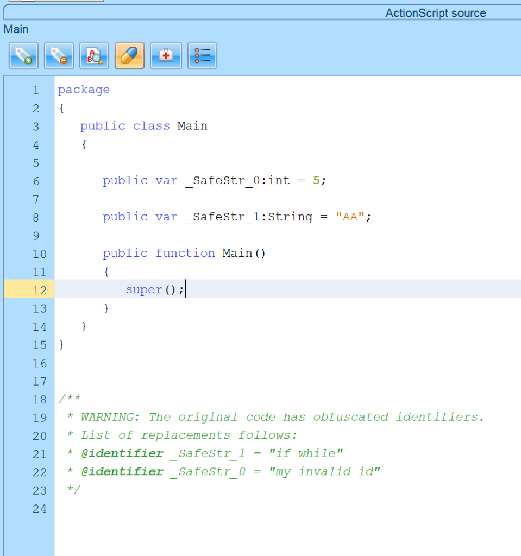Viewport: 521px width, 556px height.
Task: Click line number 24 in the gutter
Action: click(x=39, y=509)
